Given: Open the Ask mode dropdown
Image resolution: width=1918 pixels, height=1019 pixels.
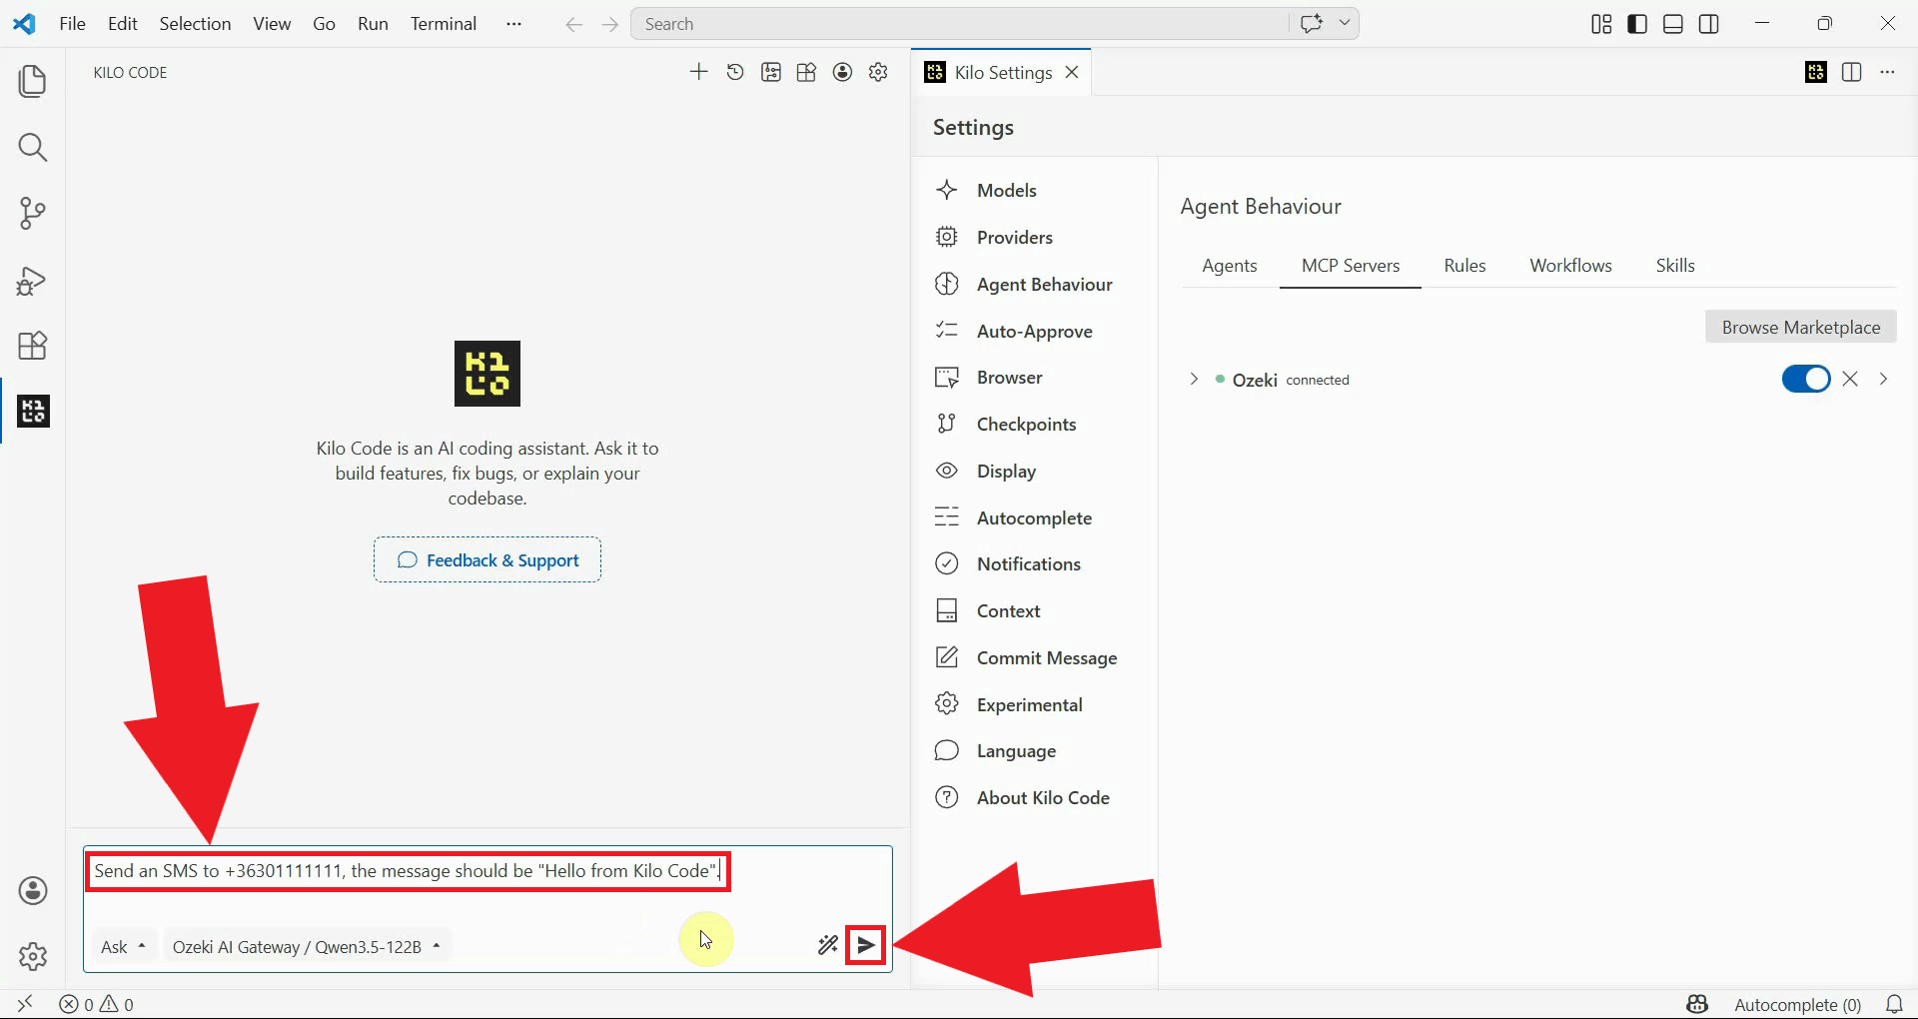Looking at the screenshot, I should [124, 946].
